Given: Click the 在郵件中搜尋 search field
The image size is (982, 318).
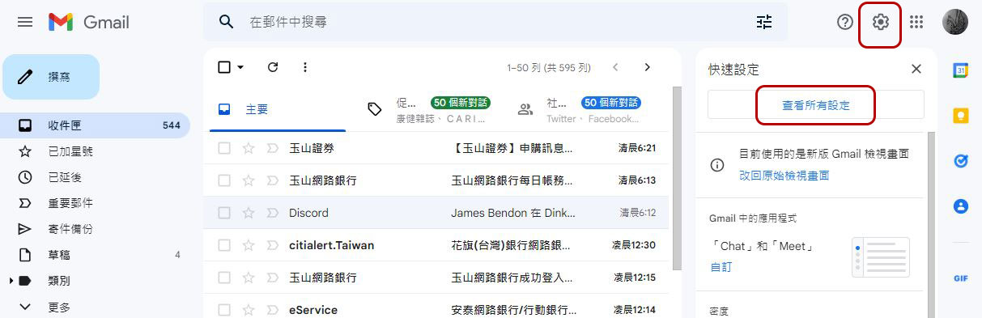Looking at the screenshot, I should pos(495,22).
